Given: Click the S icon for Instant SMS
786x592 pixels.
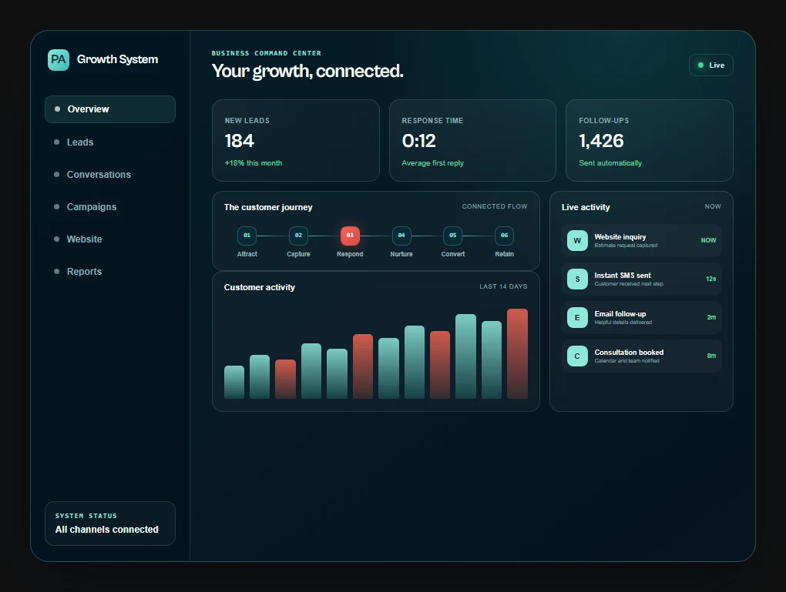Looking at the screenshot, I should point(577,279).
